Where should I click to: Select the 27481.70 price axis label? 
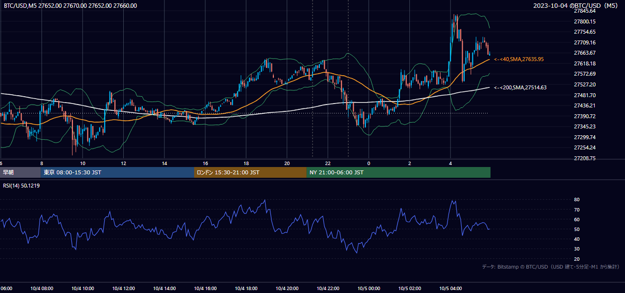[x=584, y=95]
